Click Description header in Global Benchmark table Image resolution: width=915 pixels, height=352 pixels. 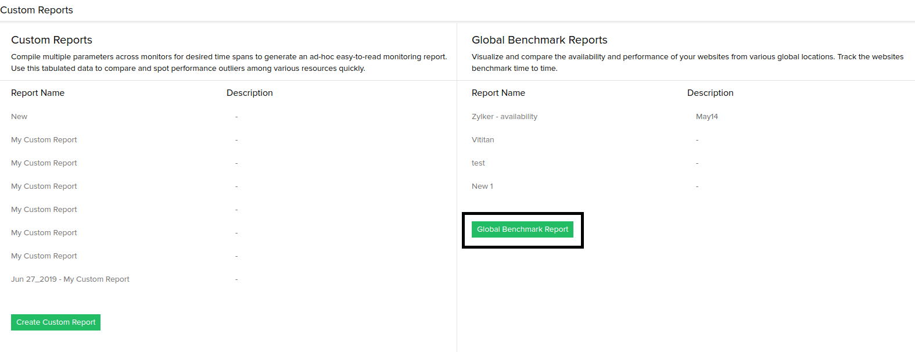point(710,93)
